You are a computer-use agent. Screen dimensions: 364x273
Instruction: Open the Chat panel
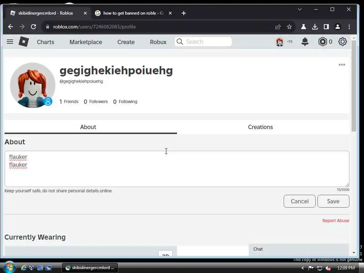tap(299, 249)
